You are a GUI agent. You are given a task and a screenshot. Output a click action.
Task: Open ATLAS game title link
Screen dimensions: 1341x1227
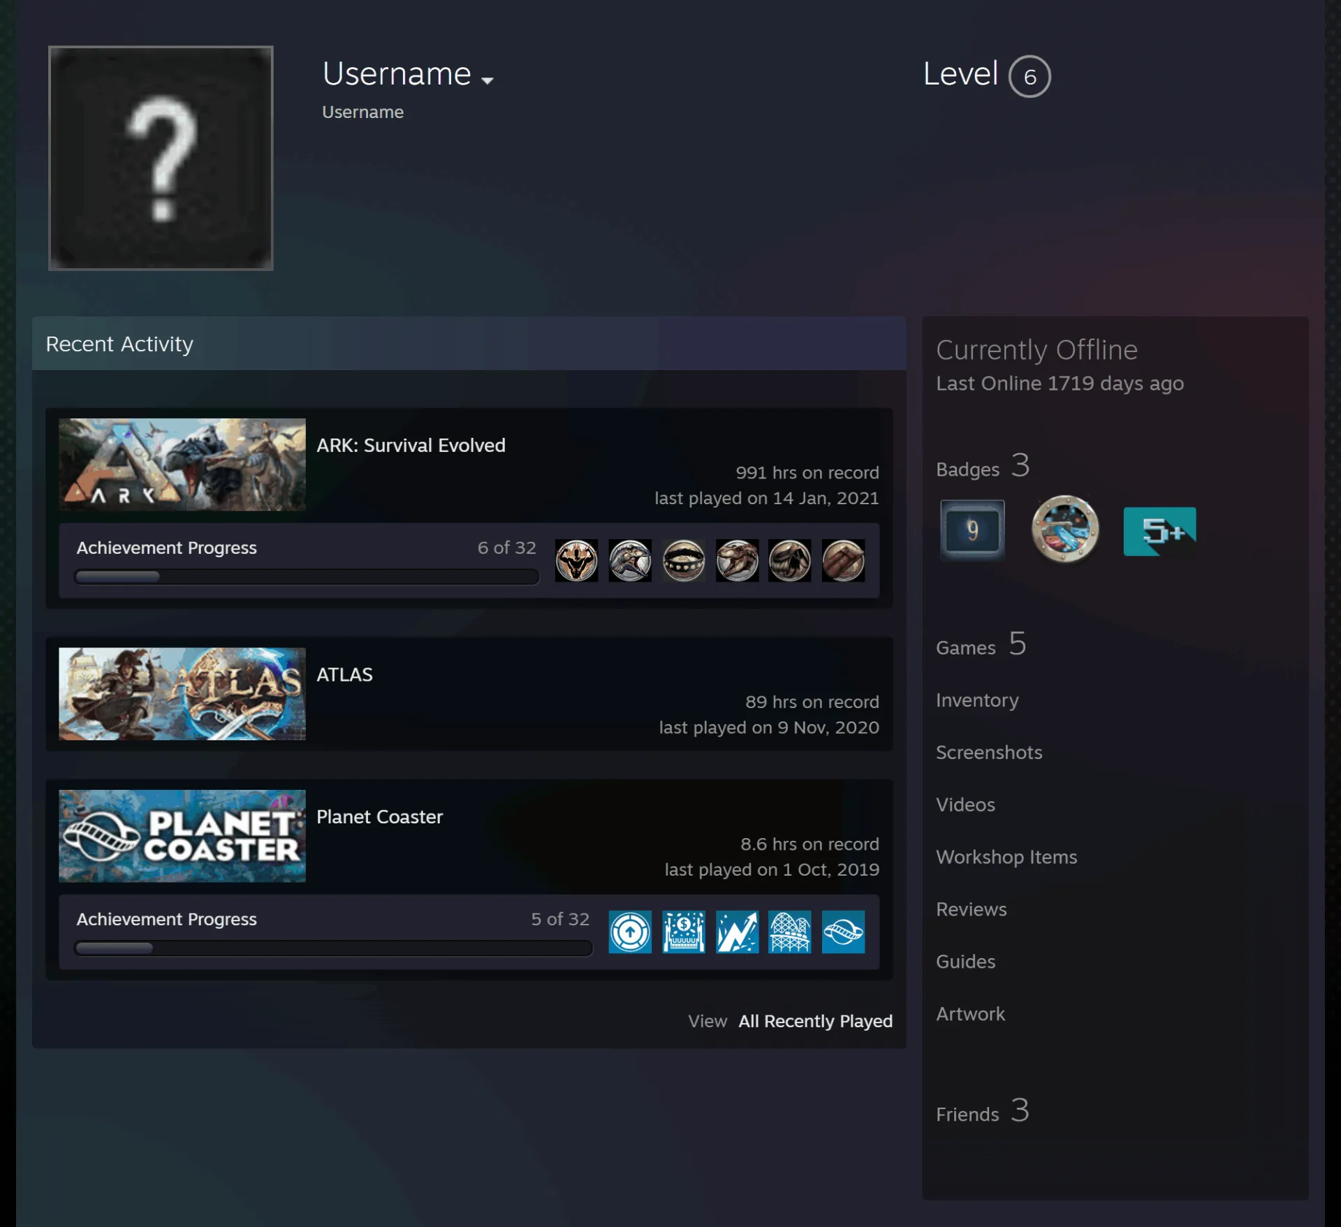coord(344,675)
